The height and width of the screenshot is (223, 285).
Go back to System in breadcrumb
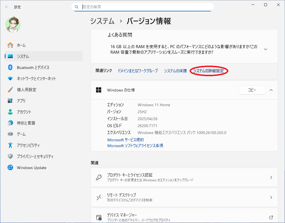(x=102, y=21)
